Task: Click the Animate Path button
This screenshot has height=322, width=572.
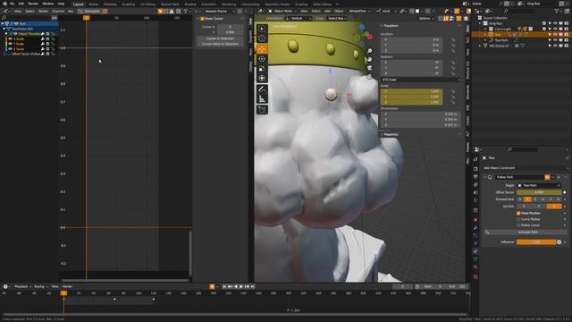Action: tap(528, 233)
